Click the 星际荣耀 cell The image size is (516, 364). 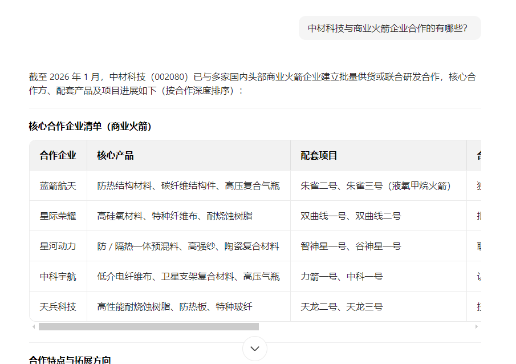pyautogui.click(x=58, y=216)
